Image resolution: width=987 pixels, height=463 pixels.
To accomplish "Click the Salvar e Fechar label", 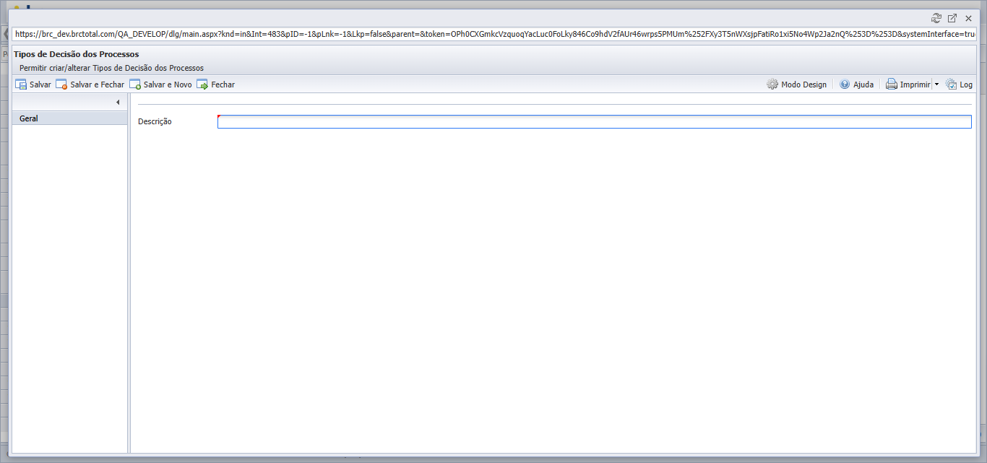I will coord(98,85).
